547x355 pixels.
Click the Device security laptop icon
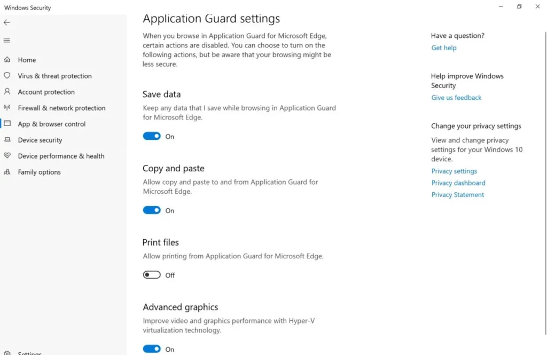click(7, 139)
